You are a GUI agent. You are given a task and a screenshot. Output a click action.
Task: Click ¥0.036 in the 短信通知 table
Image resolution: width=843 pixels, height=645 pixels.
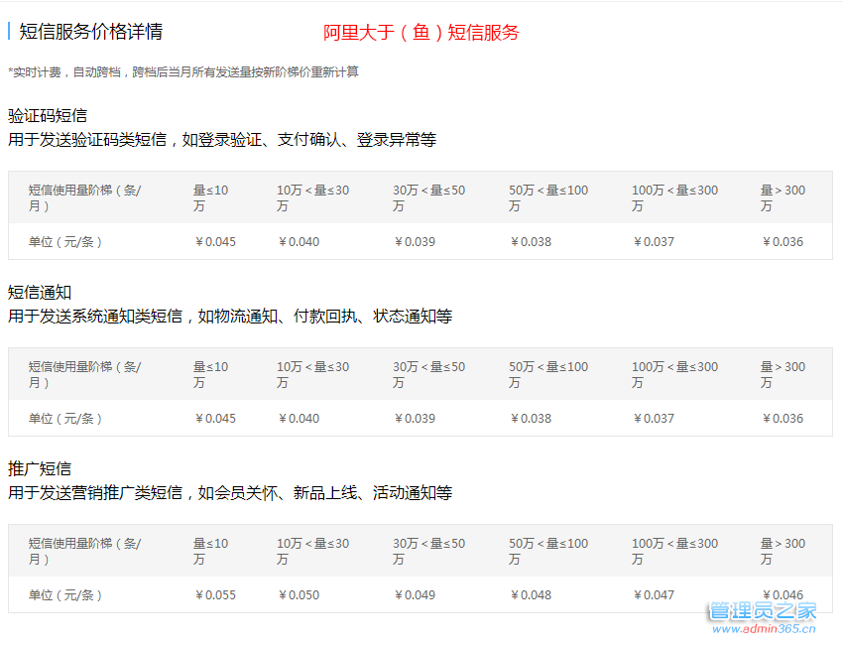point(783,419)
